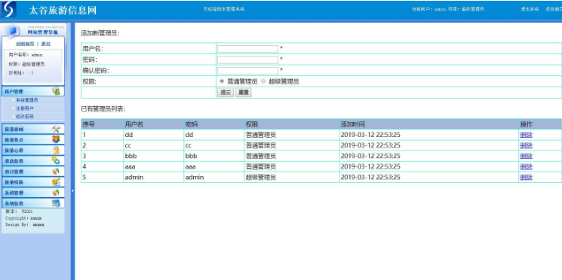Click 退出系统 in the top bar

click(530, 9)
